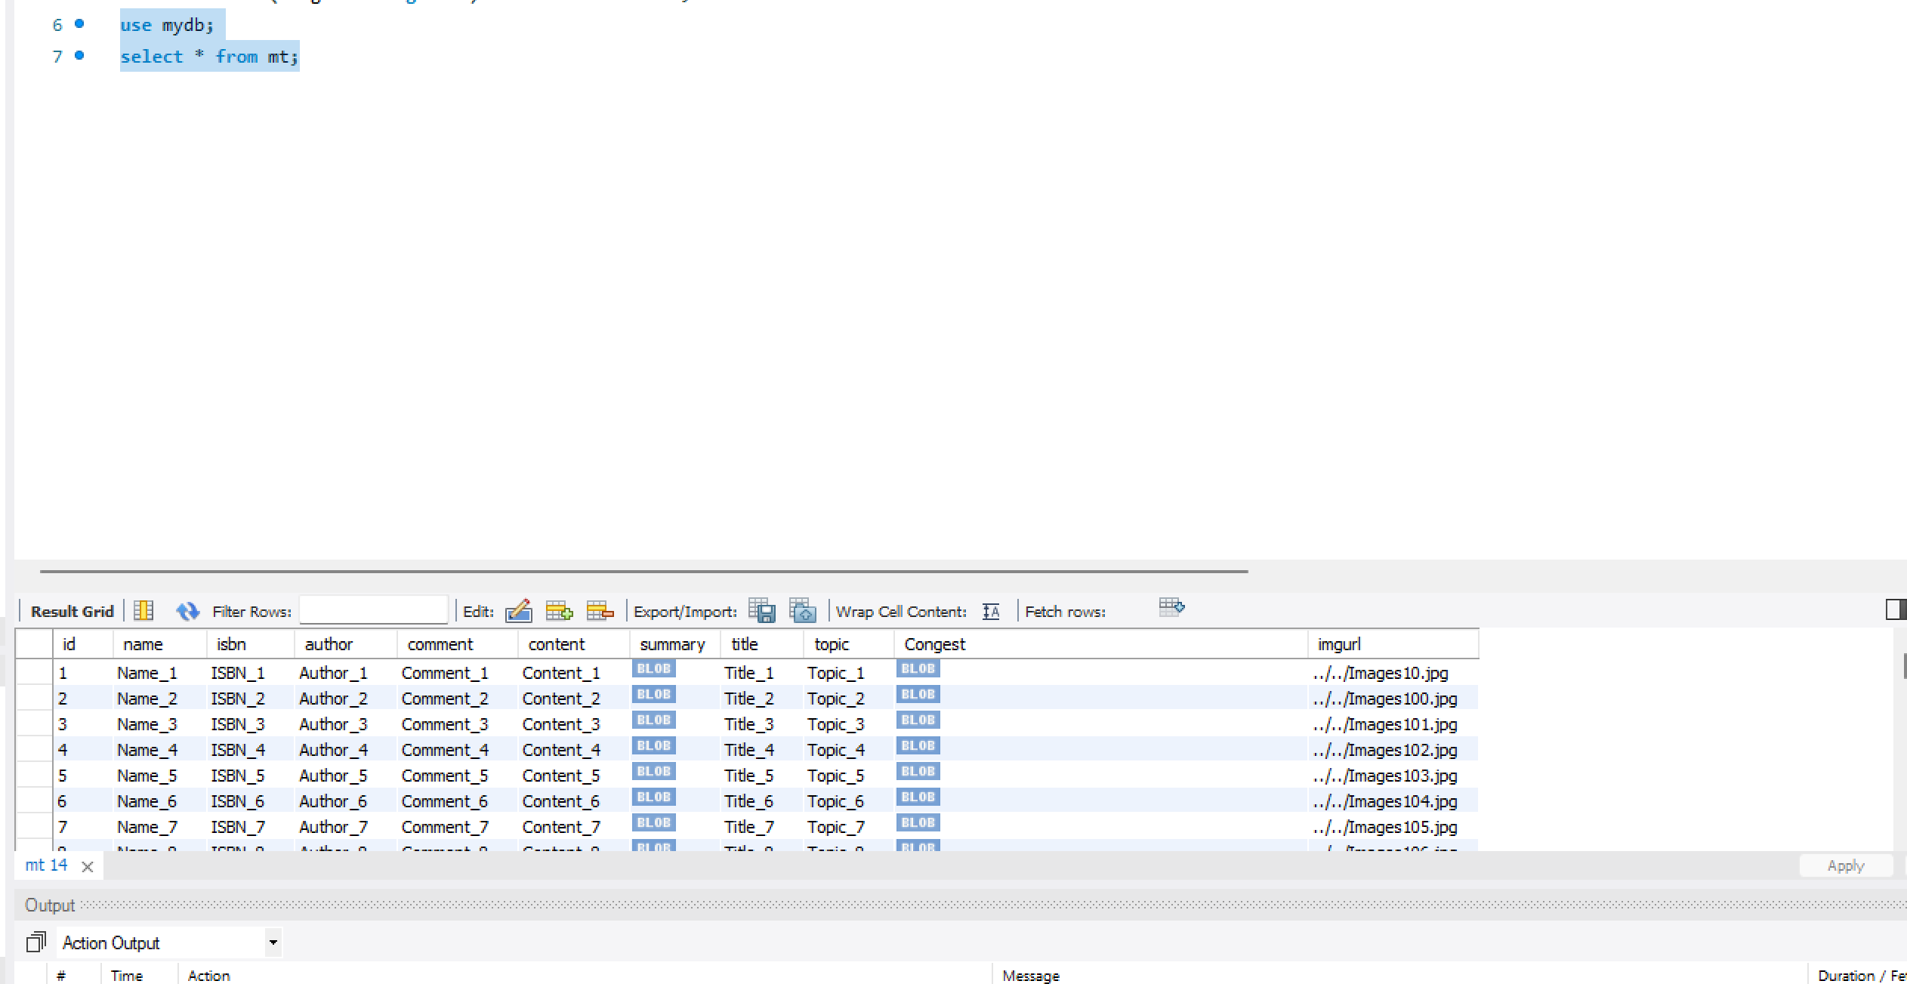This screenshot has height=984, width=1907.
Task: Click the copy output icon beside Action Output
Action: [x=35, y=942]
